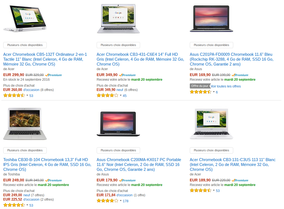The width and height of the screenshot is (284, 209).
Task: Click Acer CB3-131 white Chromebook image
Action: (211, 124)
